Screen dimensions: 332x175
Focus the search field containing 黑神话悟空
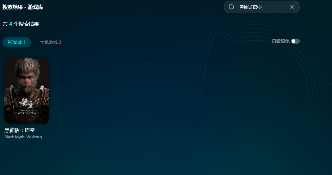click(262, 7)
